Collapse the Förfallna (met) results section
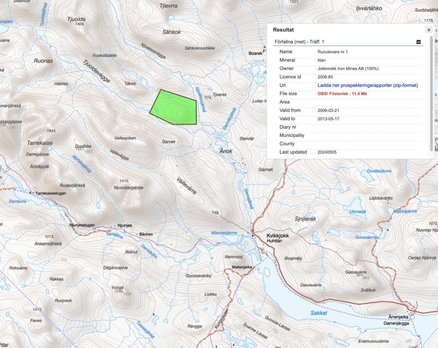The width and height of the screenshot is (438, 348). point(419,42)
